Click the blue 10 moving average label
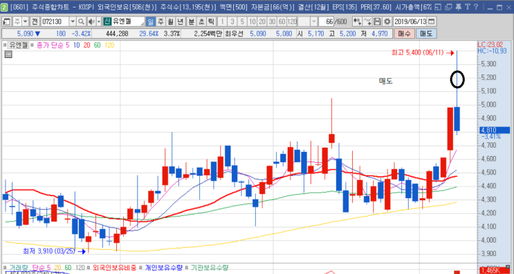This screenshot has width=514, height=274. click(76, 45)
